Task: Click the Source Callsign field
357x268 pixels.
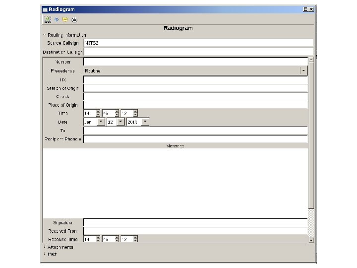Action: 198,43
